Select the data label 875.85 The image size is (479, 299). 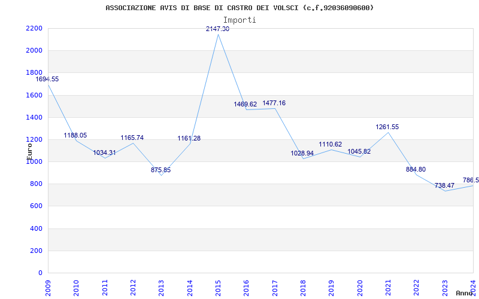[x=160, y=170]
